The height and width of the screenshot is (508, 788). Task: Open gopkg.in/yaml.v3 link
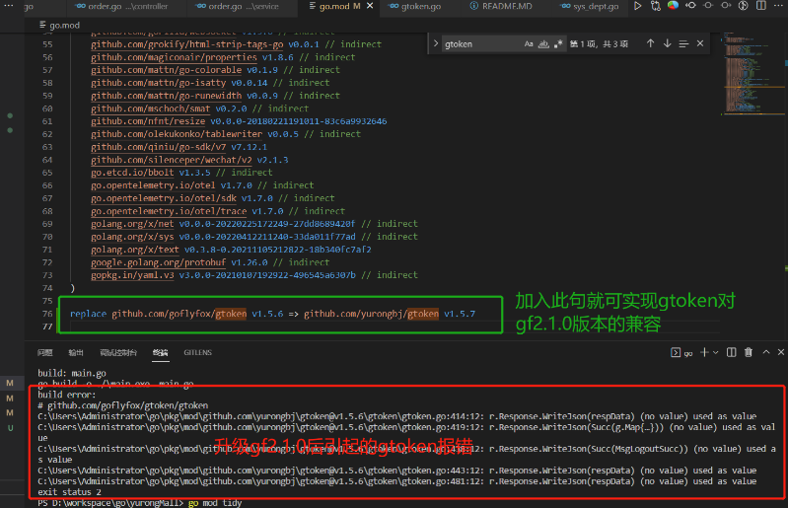(x=132, y=275)
